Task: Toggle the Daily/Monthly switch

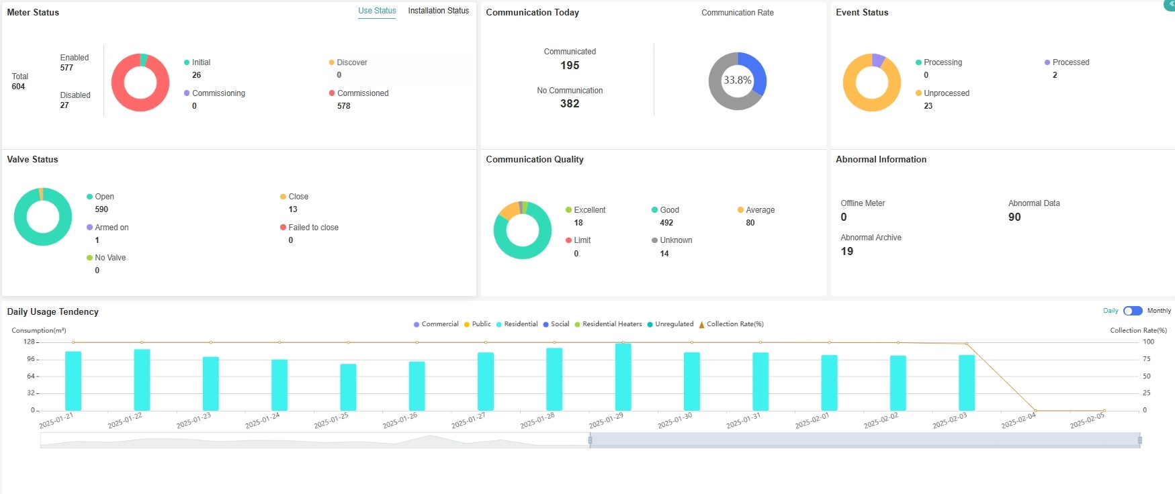Action: click(1133, 311)
